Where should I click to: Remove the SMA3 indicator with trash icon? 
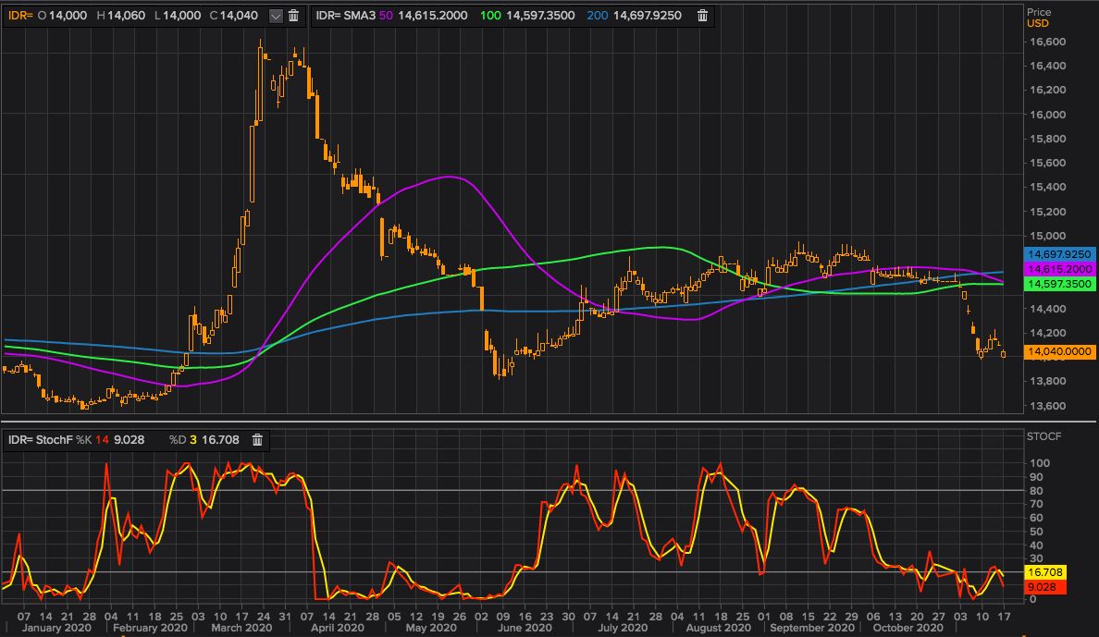pos(702,16)
